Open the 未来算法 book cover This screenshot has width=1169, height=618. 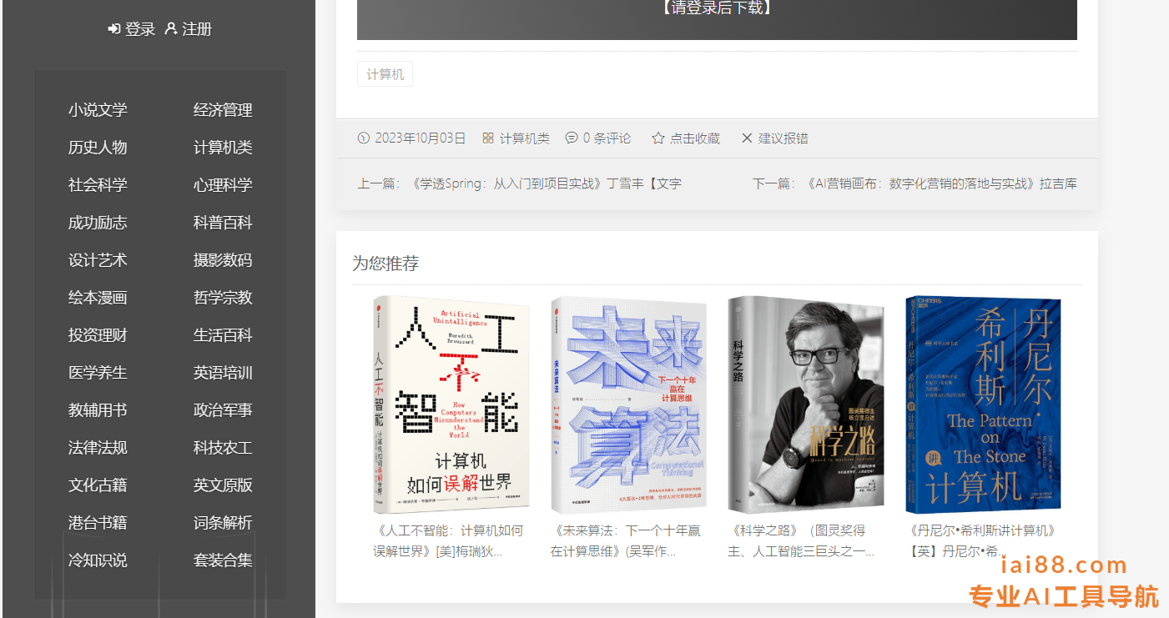tap(628, 404)
